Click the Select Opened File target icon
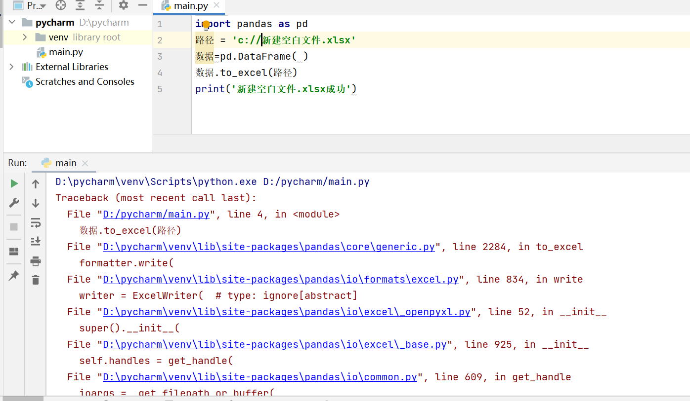 [x=61, y=5]
